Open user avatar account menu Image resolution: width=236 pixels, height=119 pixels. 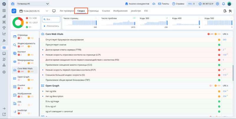tap(229, 4)
